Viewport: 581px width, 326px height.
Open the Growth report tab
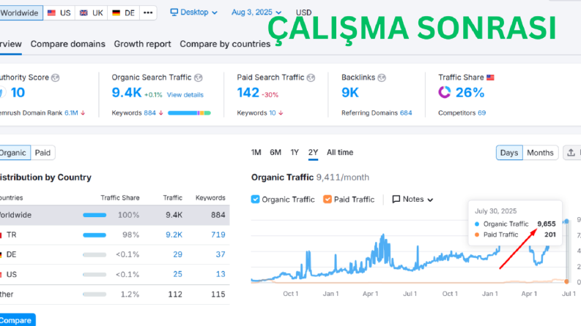[142, 44]
